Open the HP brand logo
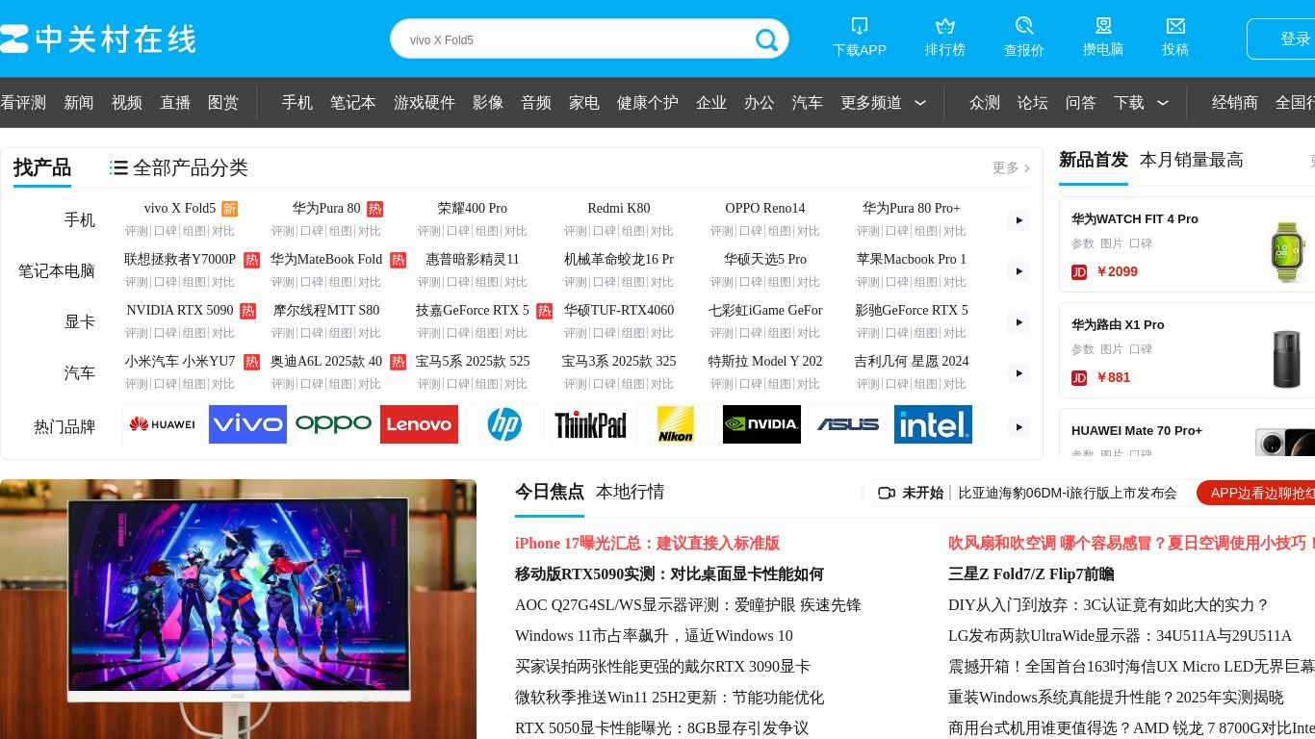1315x739 pixels. (504, 424)
